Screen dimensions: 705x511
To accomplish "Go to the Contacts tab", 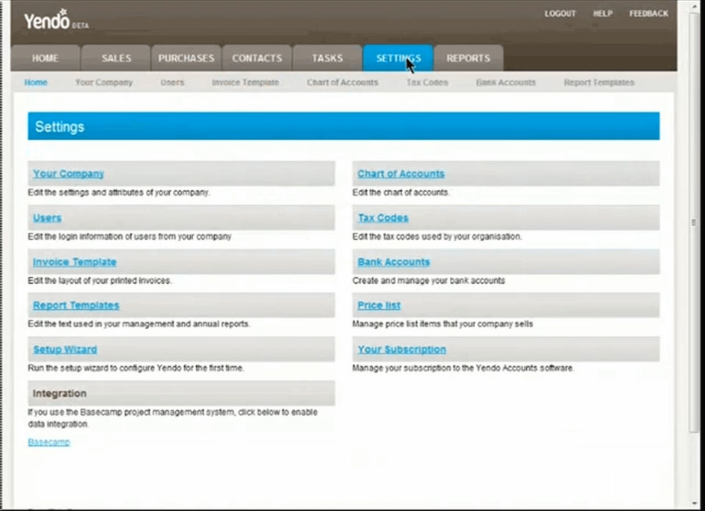I will click(257, 58).
